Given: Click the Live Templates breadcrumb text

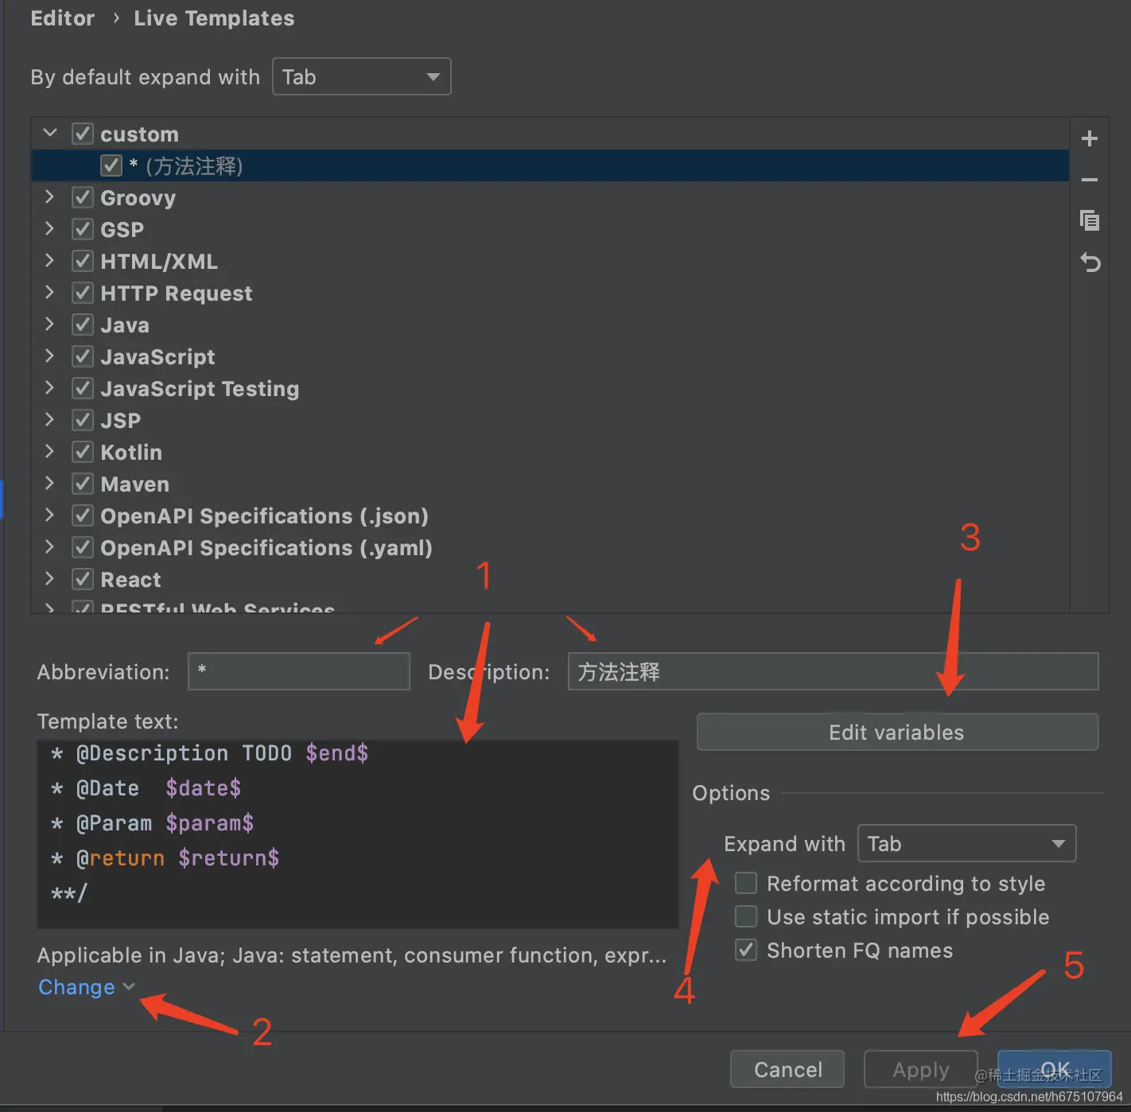Looking at the screenshot, I should click(214, 18).
